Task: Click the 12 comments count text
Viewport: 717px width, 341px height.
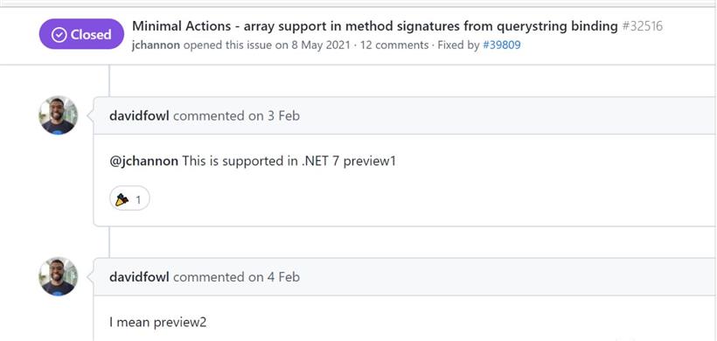Action: tap(394, 45)
